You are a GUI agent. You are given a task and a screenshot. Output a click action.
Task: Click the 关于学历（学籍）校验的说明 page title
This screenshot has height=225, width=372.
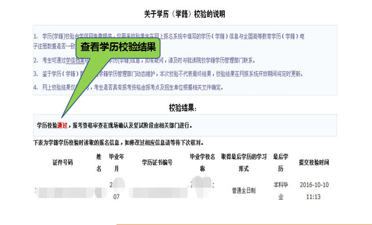pyautogui.click(x=185, y=14)
